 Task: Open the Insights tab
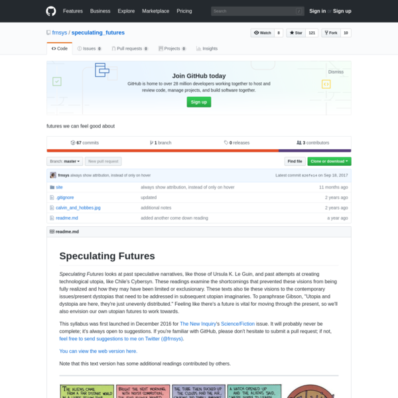(x=207, y=48)
